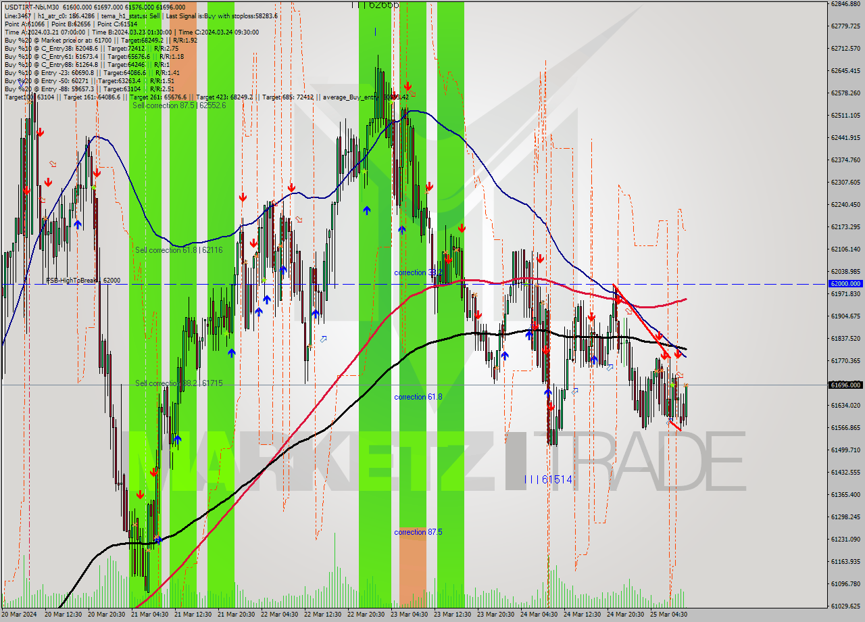The height and width of the screenshot is (622, 865).
Task: Click the 'Buy %10 @ C_Entry88: 61264.8' row
Action: (x=89, y=64)
